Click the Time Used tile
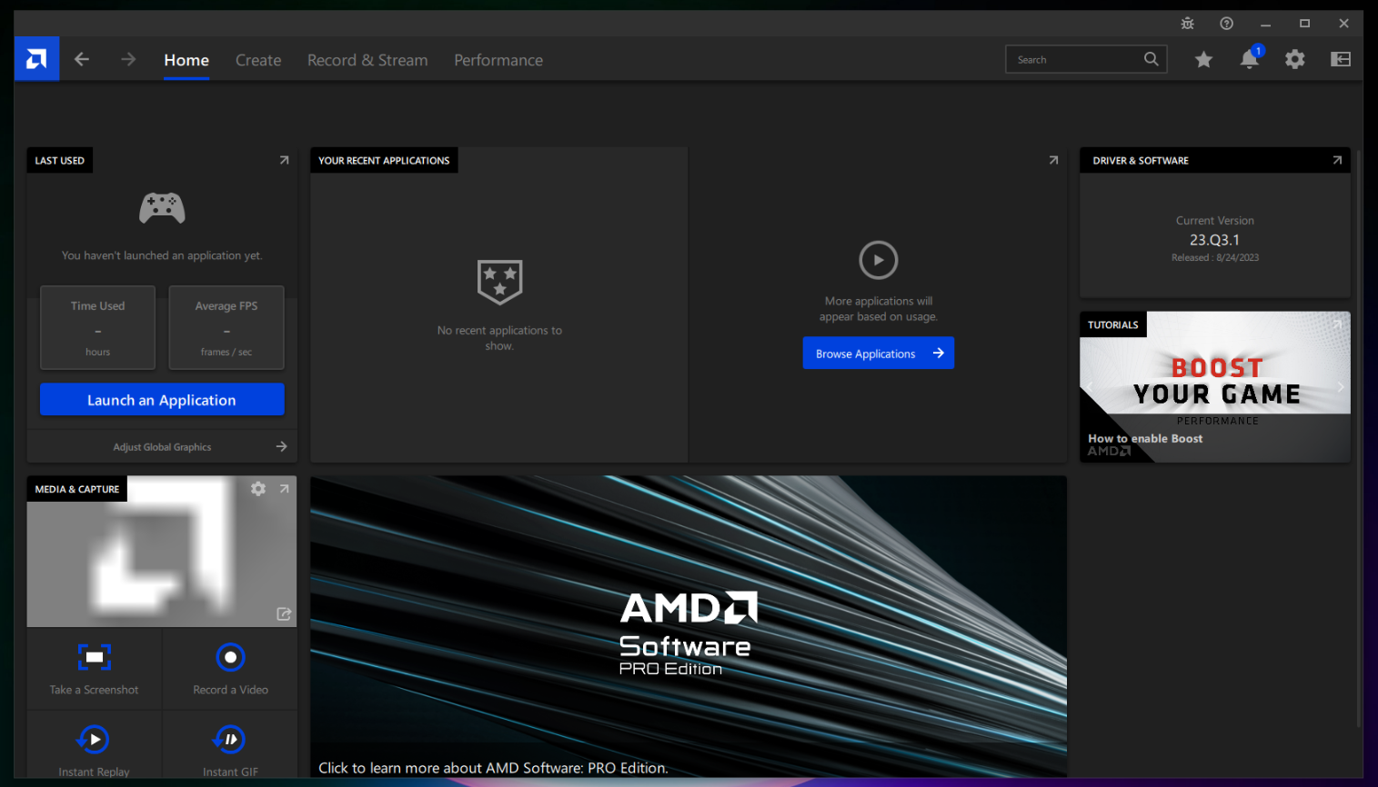Viewport: 1378px width, 787px height. tap(97, 327)
